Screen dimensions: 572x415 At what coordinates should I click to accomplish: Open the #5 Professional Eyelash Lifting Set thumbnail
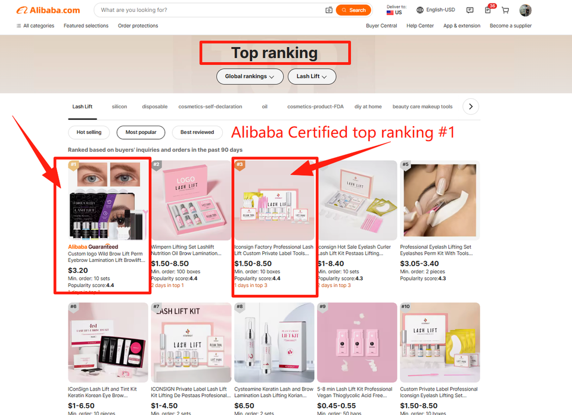[x=440, y=200]
